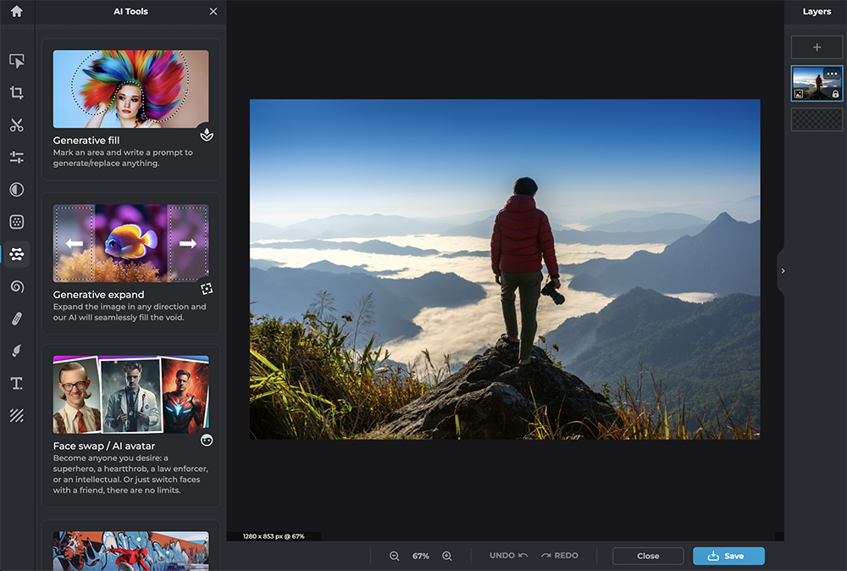Image resolution: width=847 pixels, height=571 pixels.
Task: Open the Element diagonal-lines tool
Action: [17, 415]
